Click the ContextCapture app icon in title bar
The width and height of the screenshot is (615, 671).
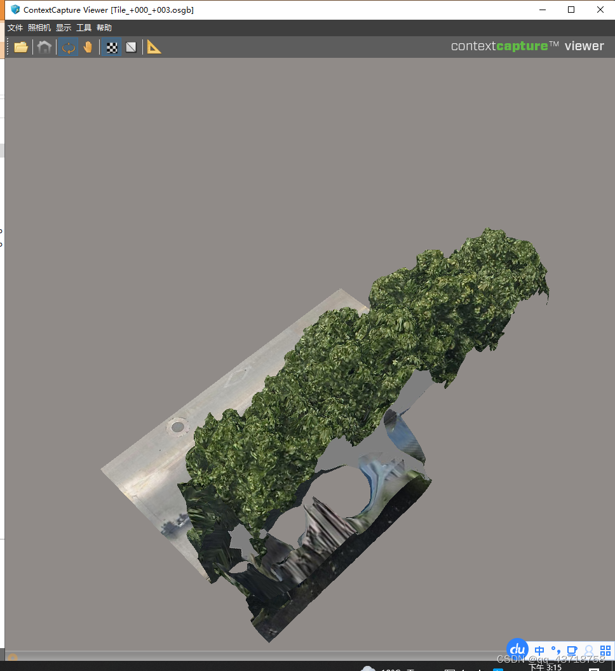[15, 10]
